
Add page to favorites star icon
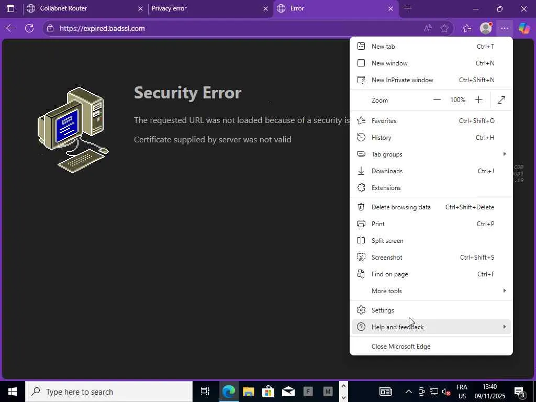tap(444, 28)
